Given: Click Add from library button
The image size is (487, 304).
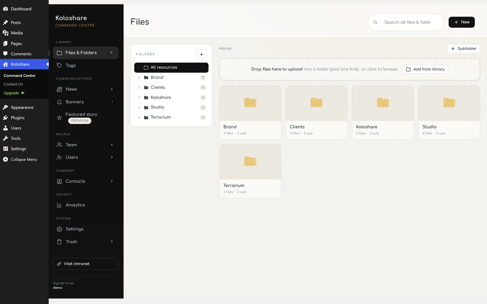Looking at the screenshot, I should click(x=425, y=69).
